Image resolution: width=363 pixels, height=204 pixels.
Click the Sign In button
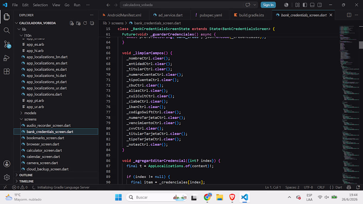(268, 5)
